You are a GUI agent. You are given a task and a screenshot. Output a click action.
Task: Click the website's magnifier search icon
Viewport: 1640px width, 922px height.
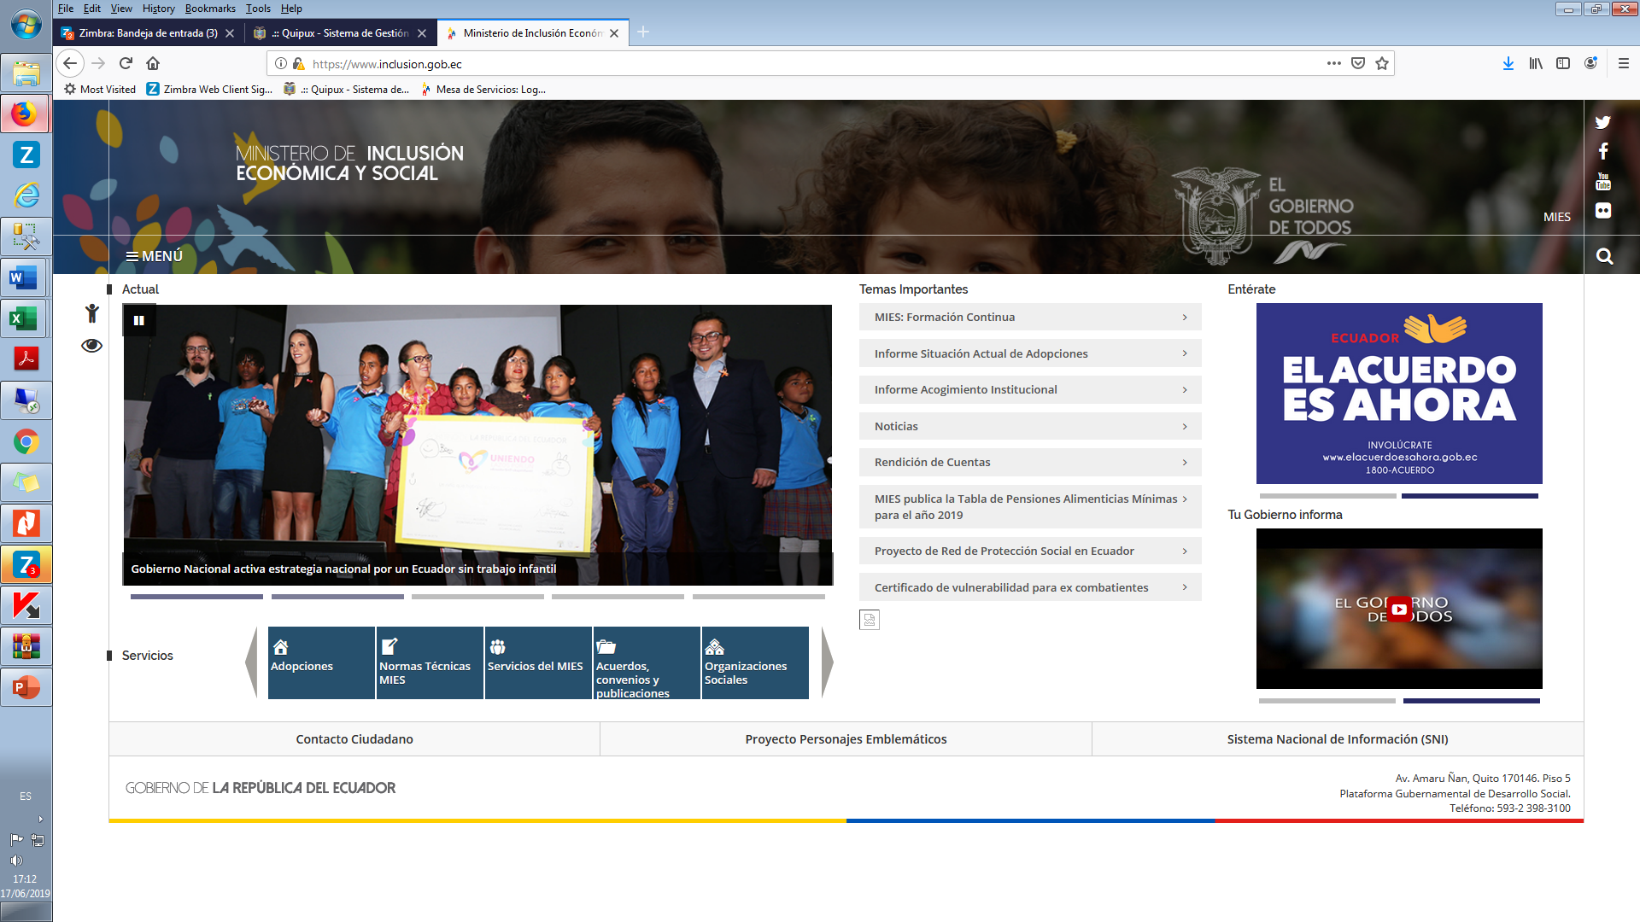(1604, 256)
